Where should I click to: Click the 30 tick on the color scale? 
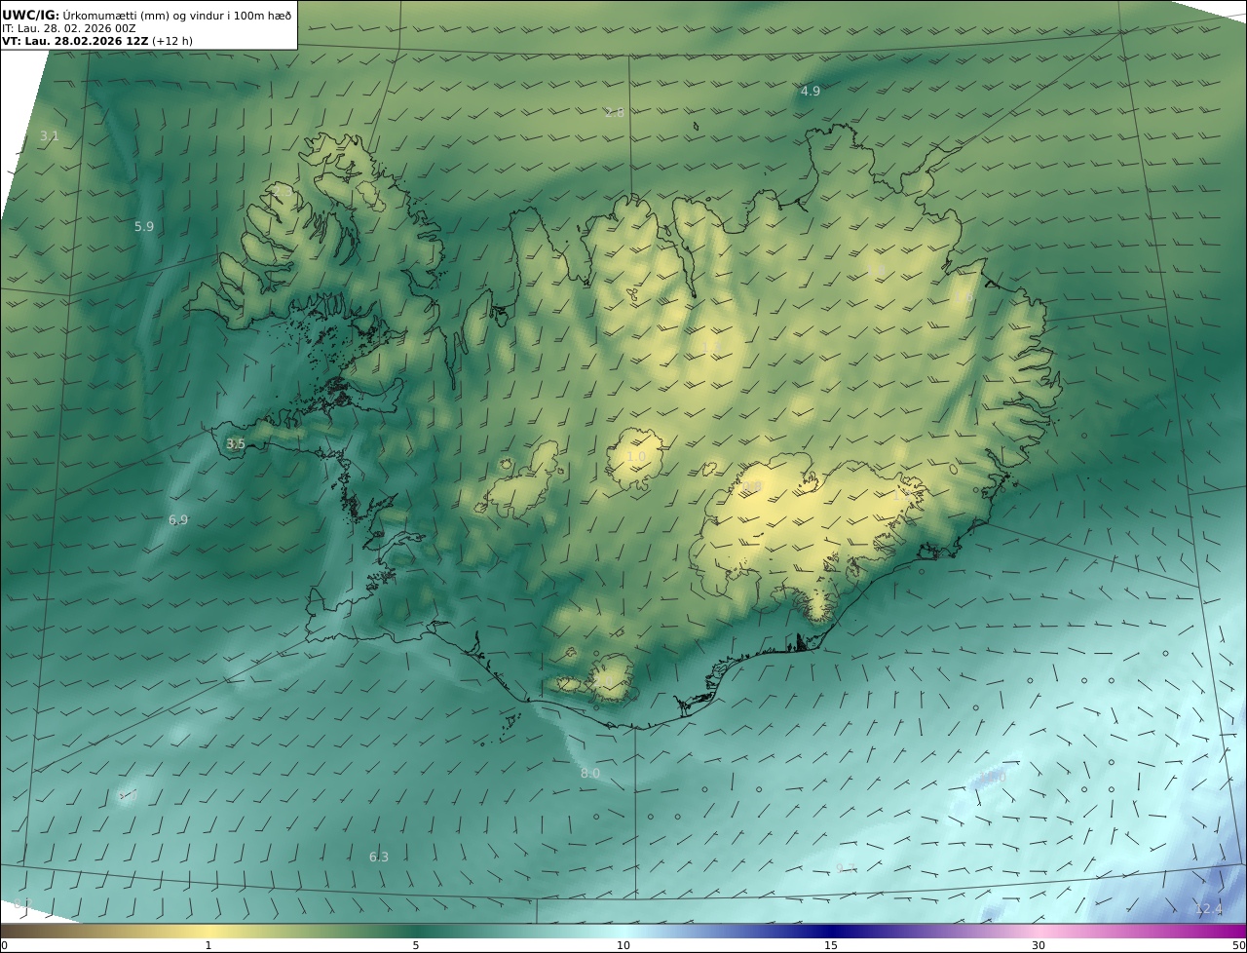click(1039, 945)
